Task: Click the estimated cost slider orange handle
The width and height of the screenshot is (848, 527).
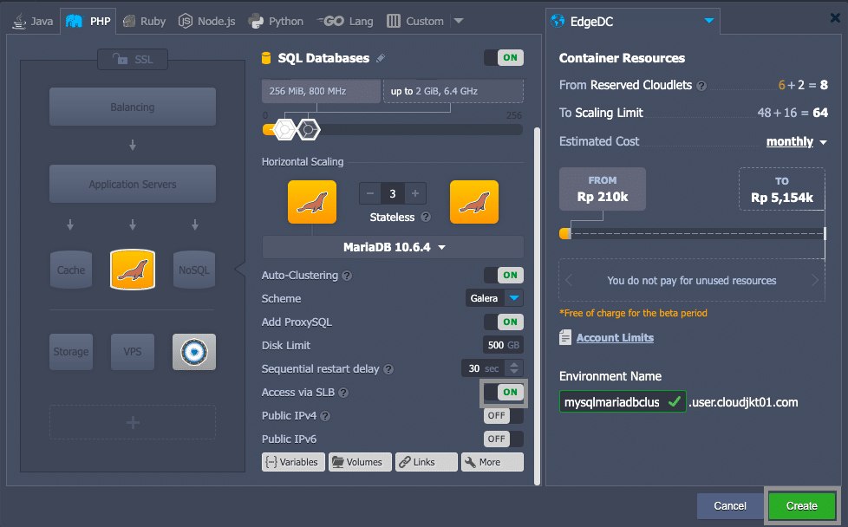Action: point(564,233)
